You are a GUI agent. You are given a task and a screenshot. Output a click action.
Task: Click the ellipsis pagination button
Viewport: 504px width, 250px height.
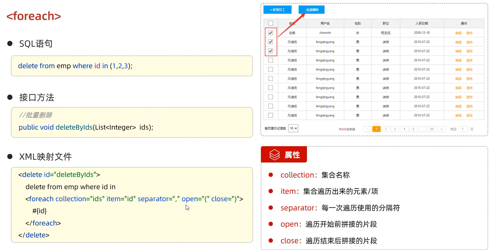pyautogui.click(x=423, y=129)
